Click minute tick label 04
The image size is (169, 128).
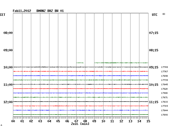(x=49, y=121)
